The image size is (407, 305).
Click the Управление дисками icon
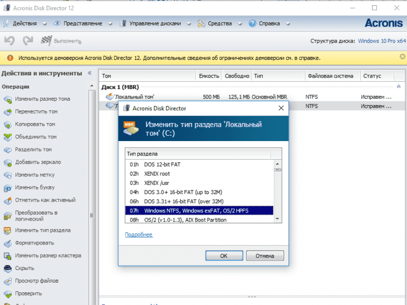click(123, 23)
